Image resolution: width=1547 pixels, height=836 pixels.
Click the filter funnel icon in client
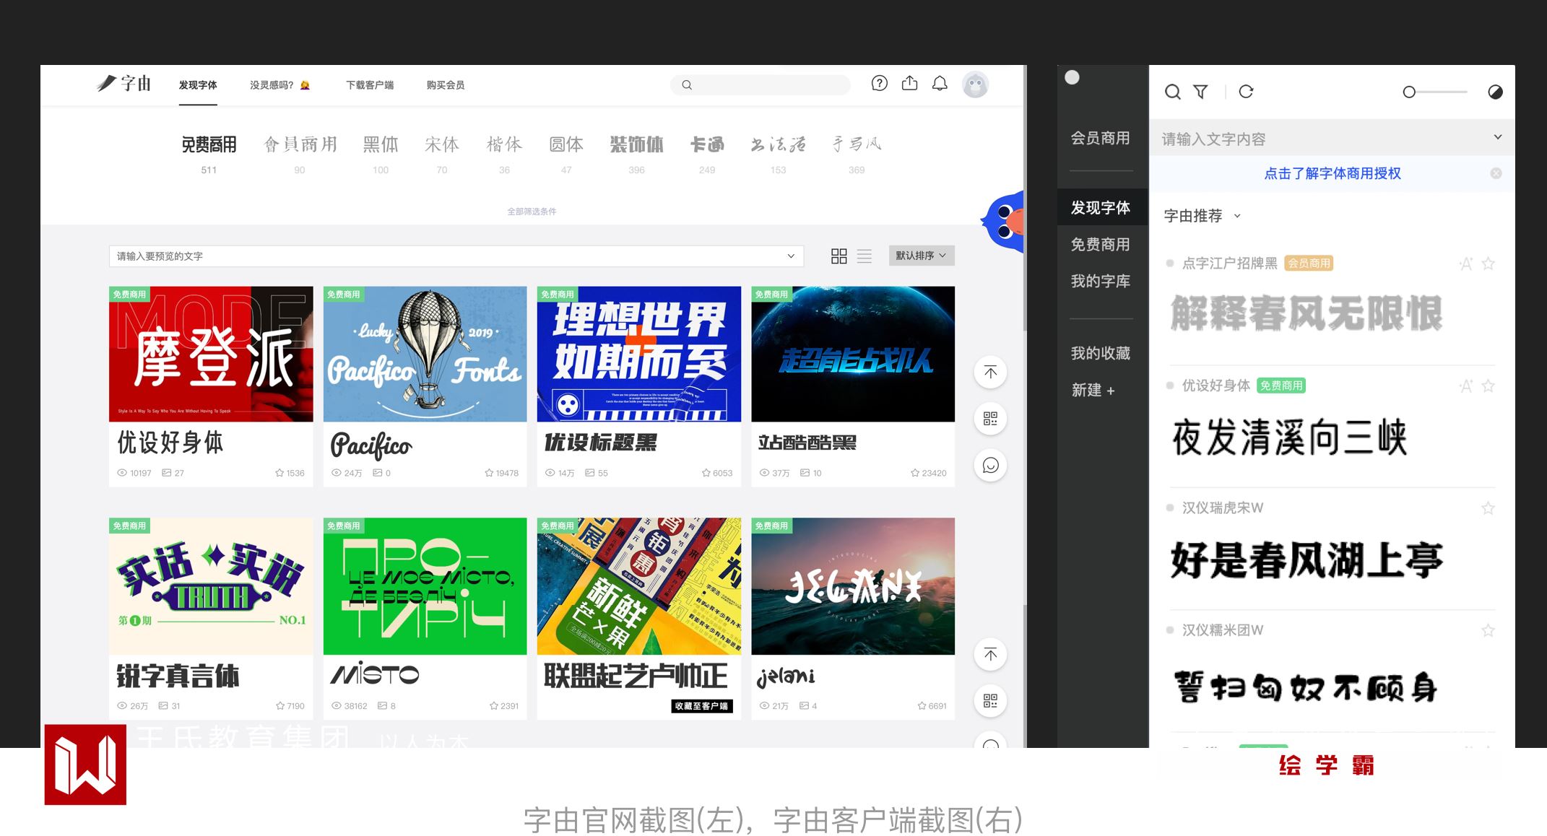[x=1200, y=92]
